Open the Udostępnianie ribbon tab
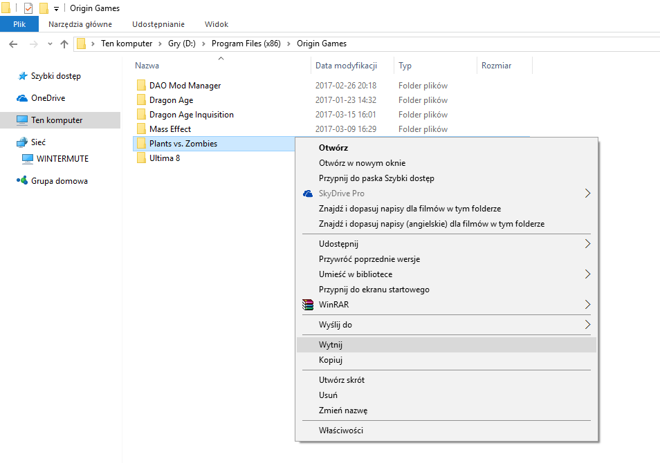Viewport: 660px width, 463px height. pos(158,24)
